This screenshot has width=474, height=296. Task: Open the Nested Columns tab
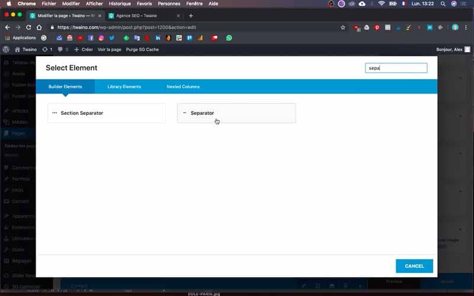click(183, 86)
